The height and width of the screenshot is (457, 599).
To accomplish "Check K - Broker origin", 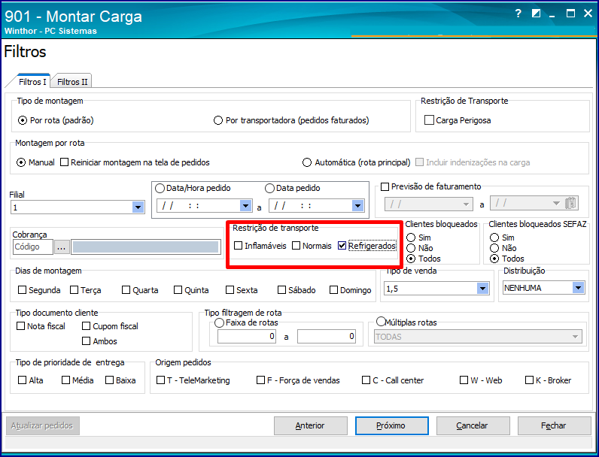I will click(x=529, y=380).
